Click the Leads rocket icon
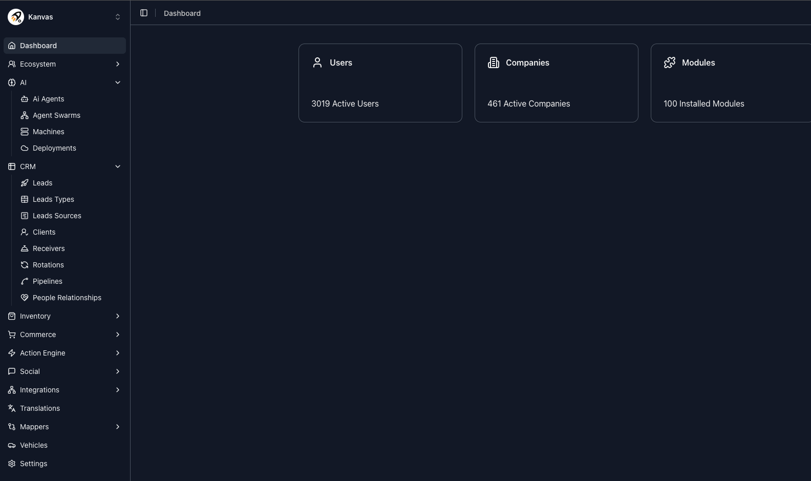The height and width of the screenshot is (481, 811). point(25,183)
